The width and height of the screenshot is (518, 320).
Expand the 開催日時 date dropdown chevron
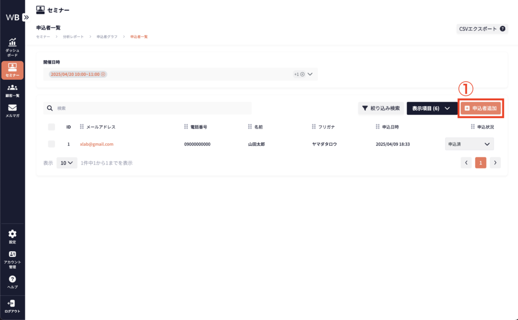(x=310, y=74)
